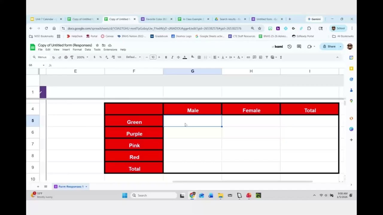This screenshot has width=383, height=215.
Task: Collapse the toolbar with the up chevron
Action: [337, 57]
